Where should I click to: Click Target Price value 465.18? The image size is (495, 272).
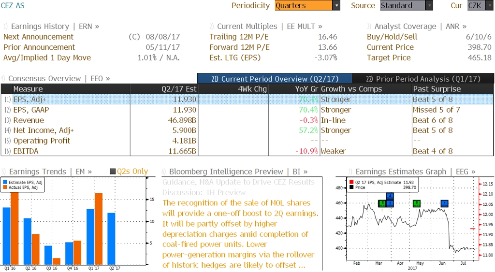[480, 58]
